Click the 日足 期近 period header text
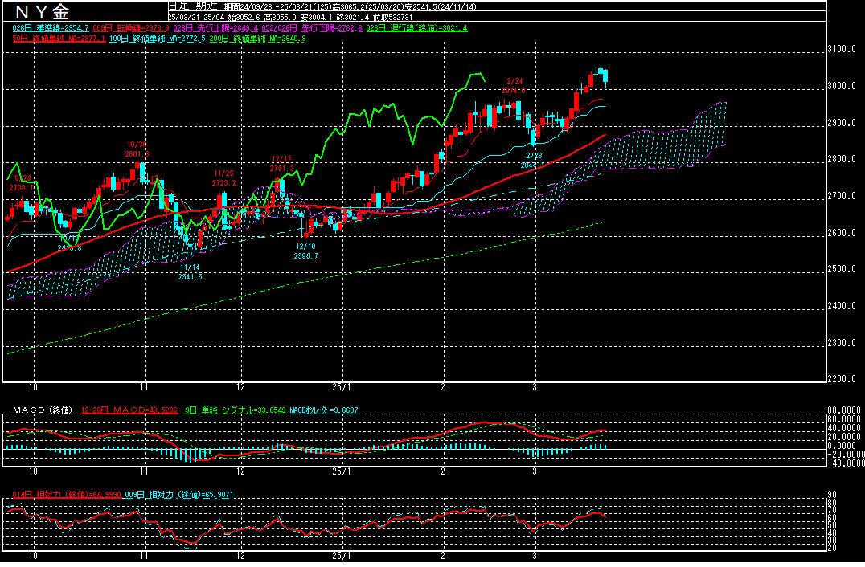 coord(195,6)
